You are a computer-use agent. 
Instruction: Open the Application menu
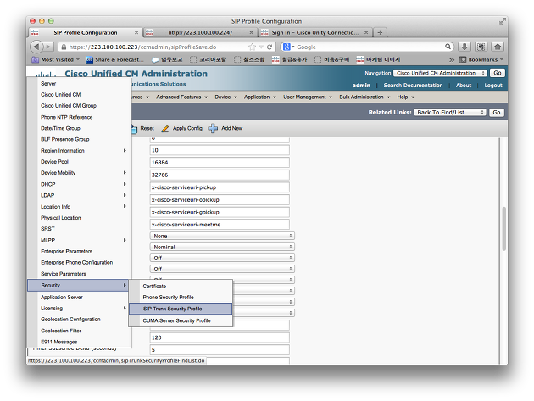pos(260,97)
